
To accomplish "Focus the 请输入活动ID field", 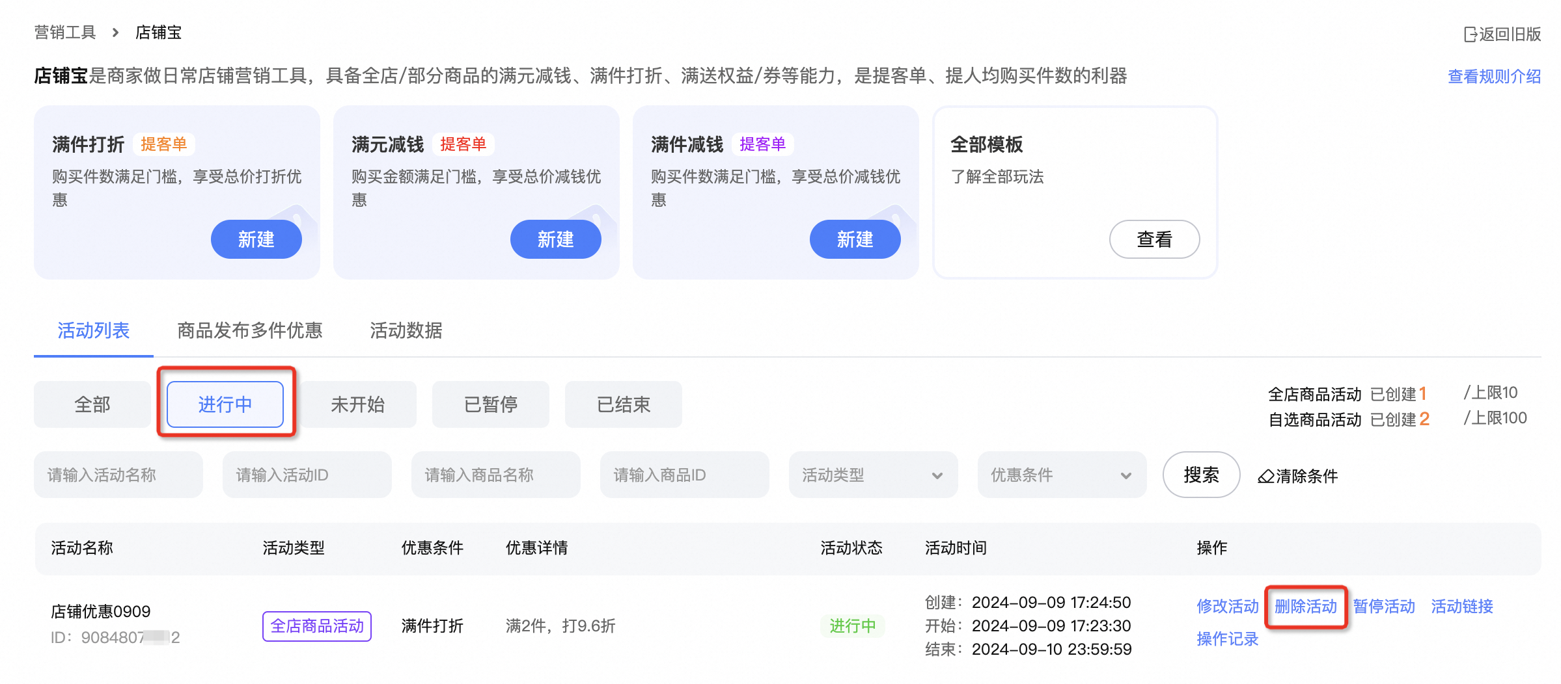I will (x=307, y=475).
